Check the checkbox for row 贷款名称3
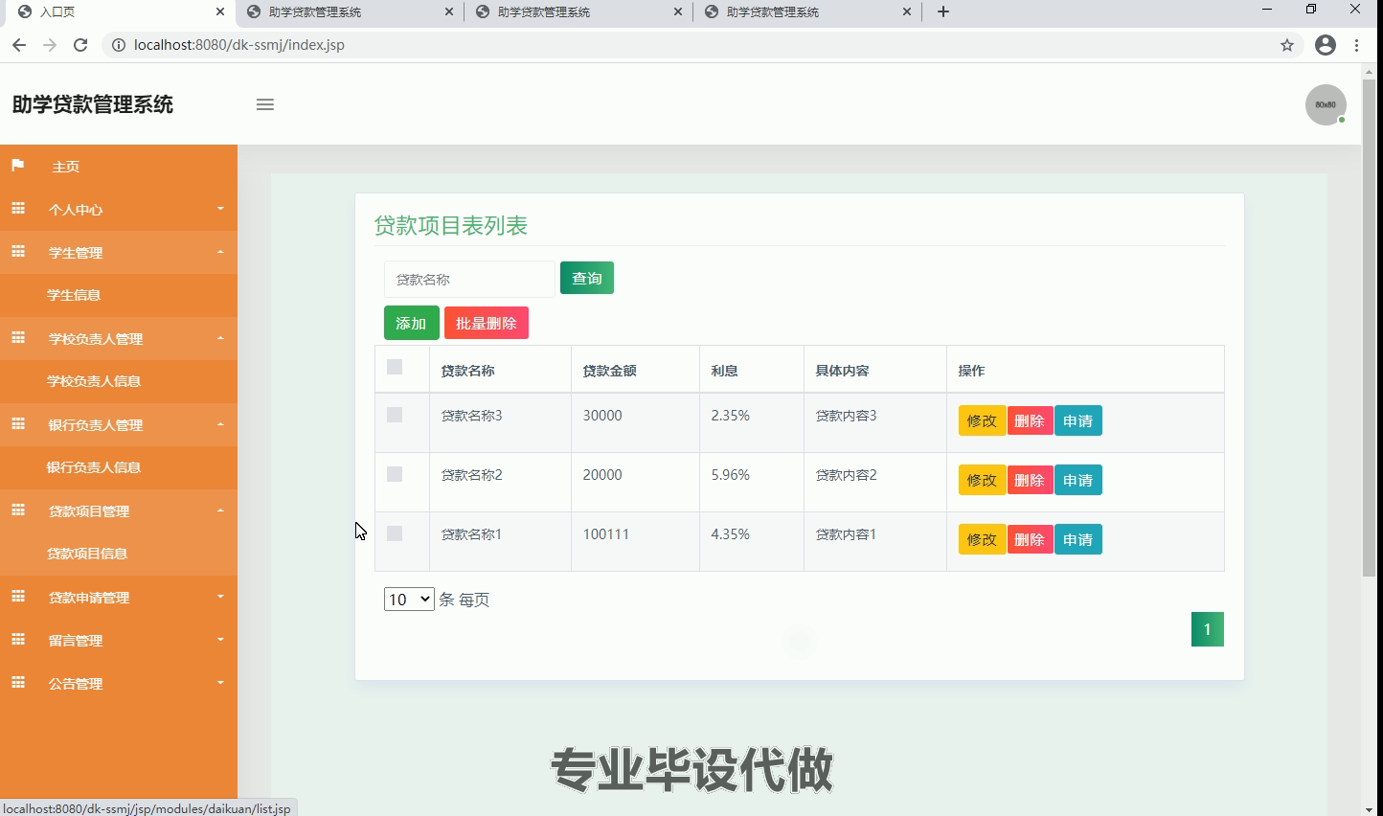This screenshot has width=1383, height=816. pyautogui.click(x=395, y=415)
